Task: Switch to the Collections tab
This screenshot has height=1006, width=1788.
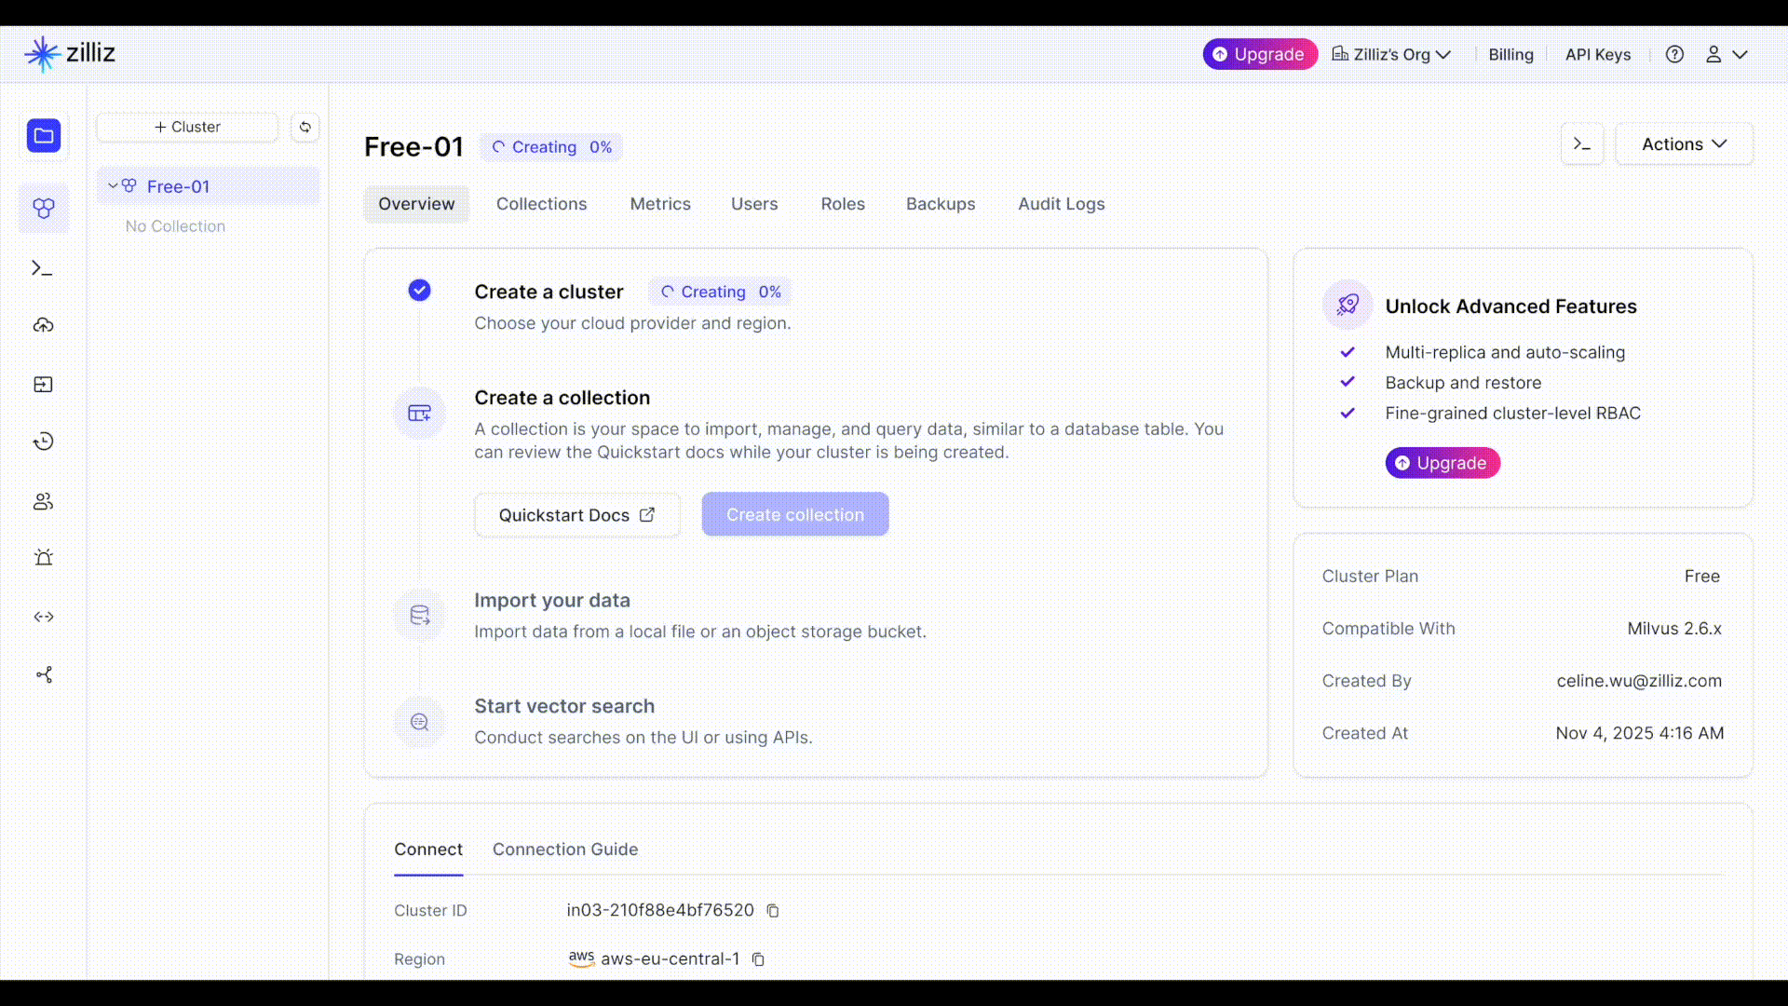Action: pos(541,204)
